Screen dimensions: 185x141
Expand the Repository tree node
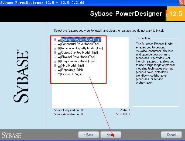55,70
